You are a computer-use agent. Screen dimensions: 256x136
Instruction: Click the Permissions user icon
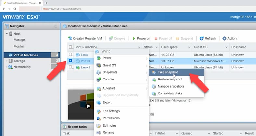(99, 118)
